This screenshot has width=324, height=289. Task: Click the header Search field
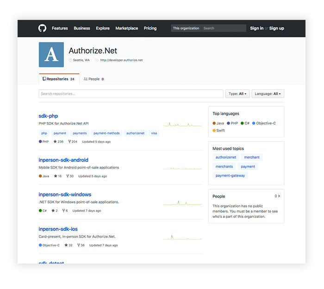tap(224, 28)
